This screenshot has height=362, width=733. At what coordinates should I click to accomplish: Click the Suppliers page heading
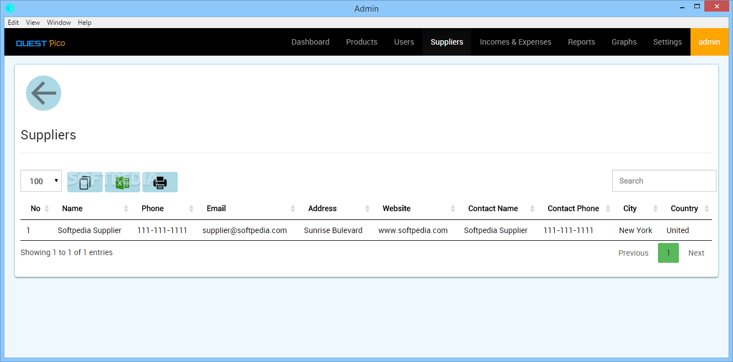pos(49,135)
